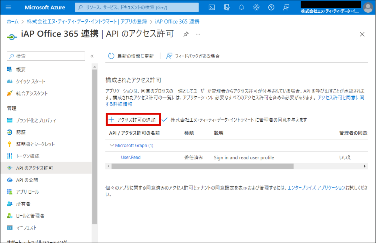Open the notifications bell
Image resolution: width=376 pixels, height=243 pixels.
point(241,7)
